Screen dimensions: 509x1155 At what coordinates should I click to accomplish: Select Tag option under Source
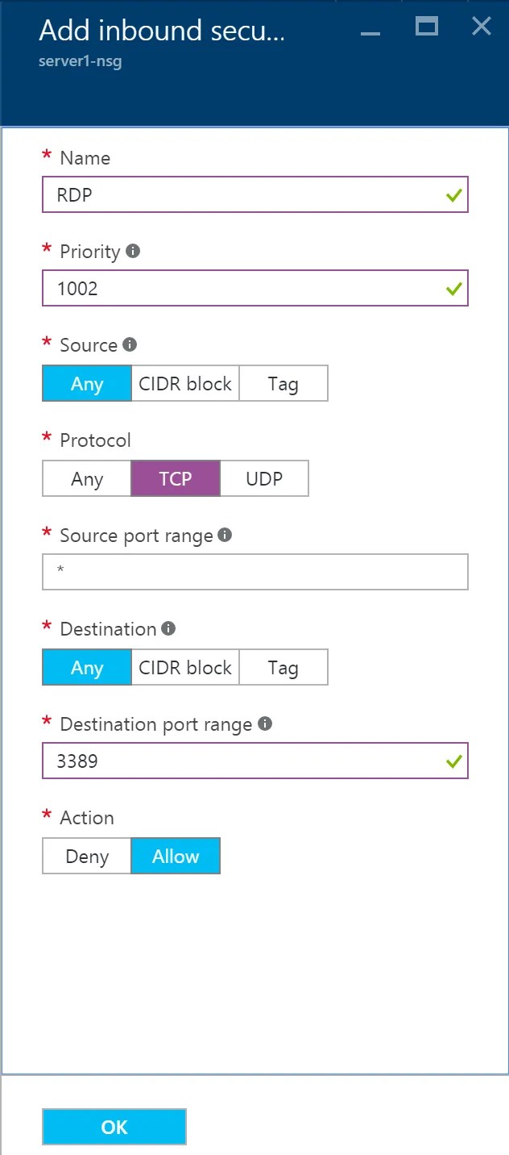click(283, 383)
